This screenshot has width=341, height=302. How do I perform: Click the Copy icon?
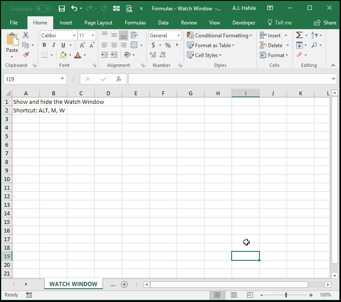[x=25, y=45]
